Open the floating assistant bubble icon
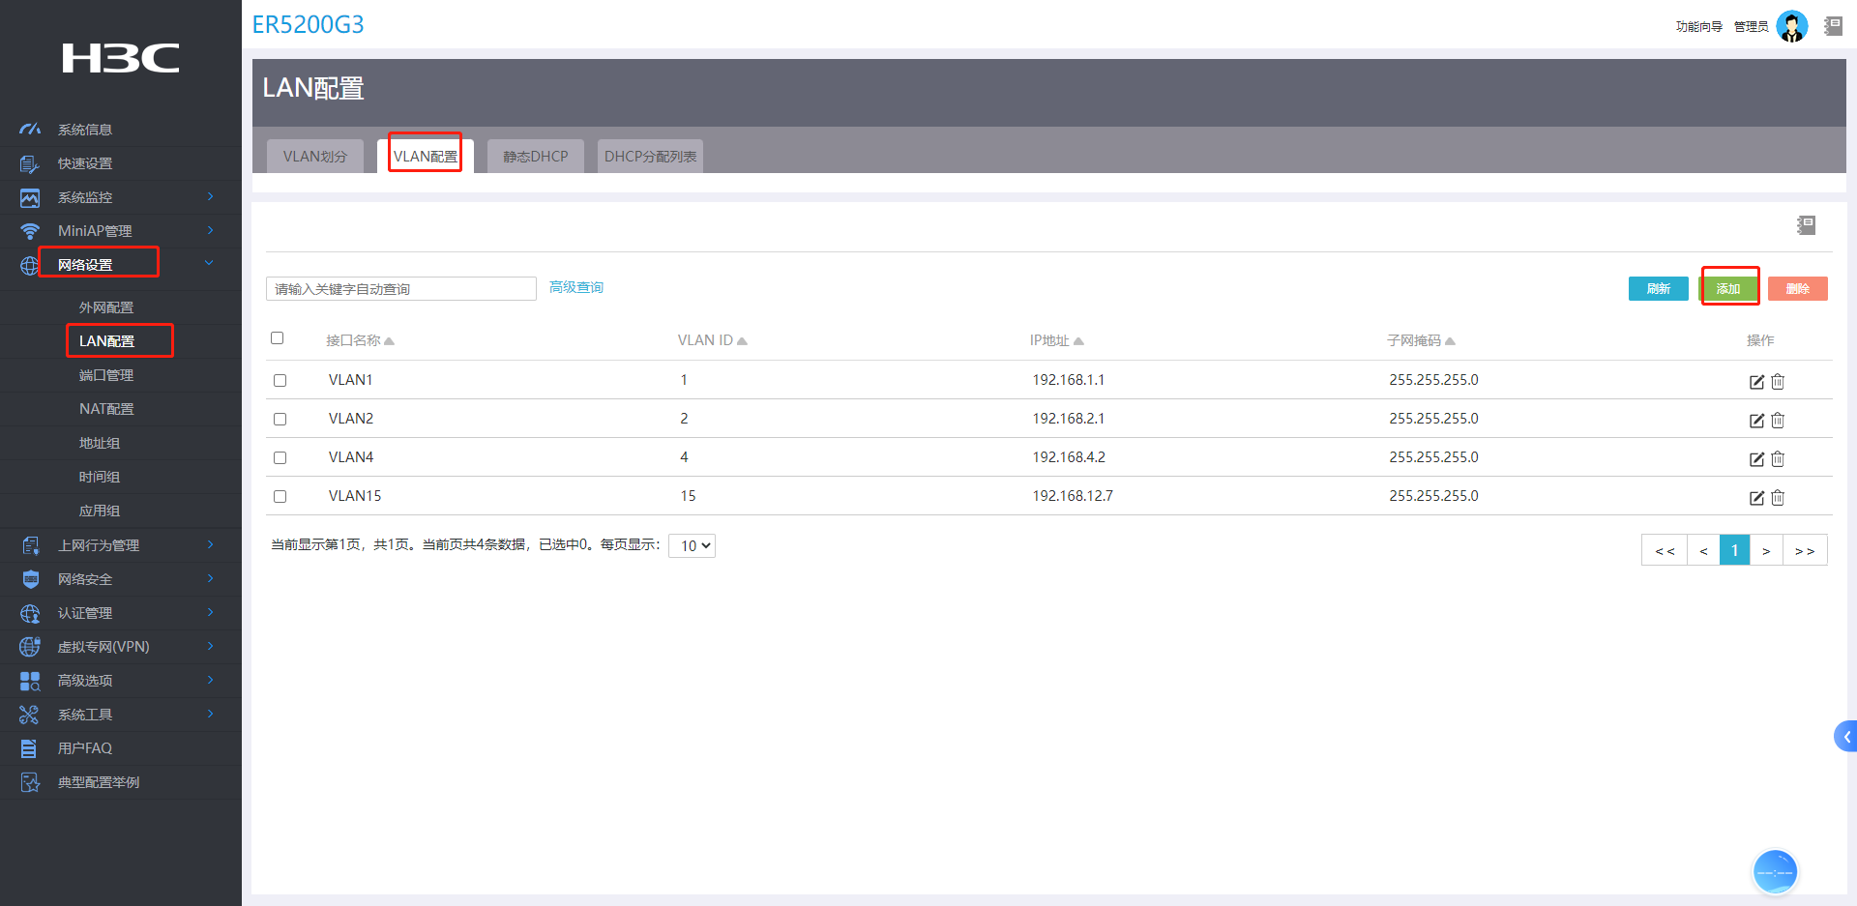 click(1775, 872)
